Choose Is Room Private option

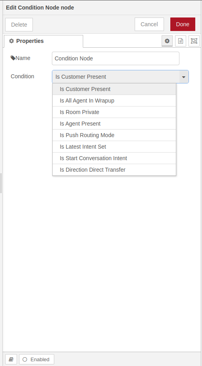[x=114, y=112]
